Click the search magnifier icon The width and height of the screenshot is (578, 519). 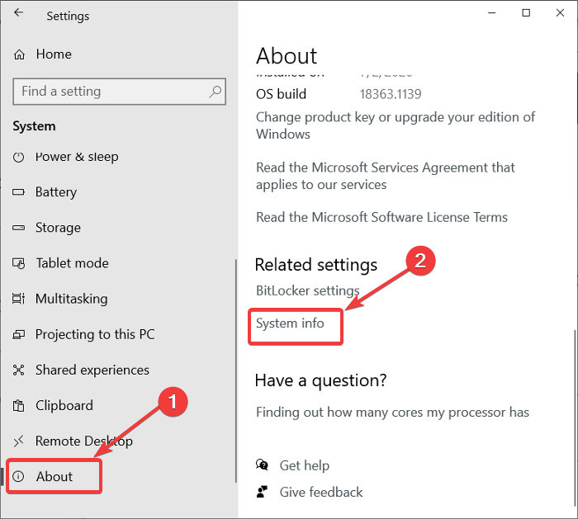point(216,92)
